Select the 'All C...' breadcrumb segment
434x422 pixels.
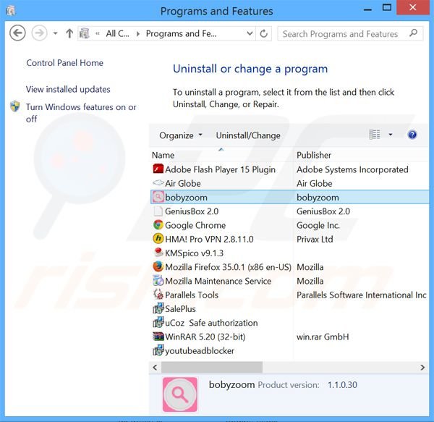pos(118,33)
